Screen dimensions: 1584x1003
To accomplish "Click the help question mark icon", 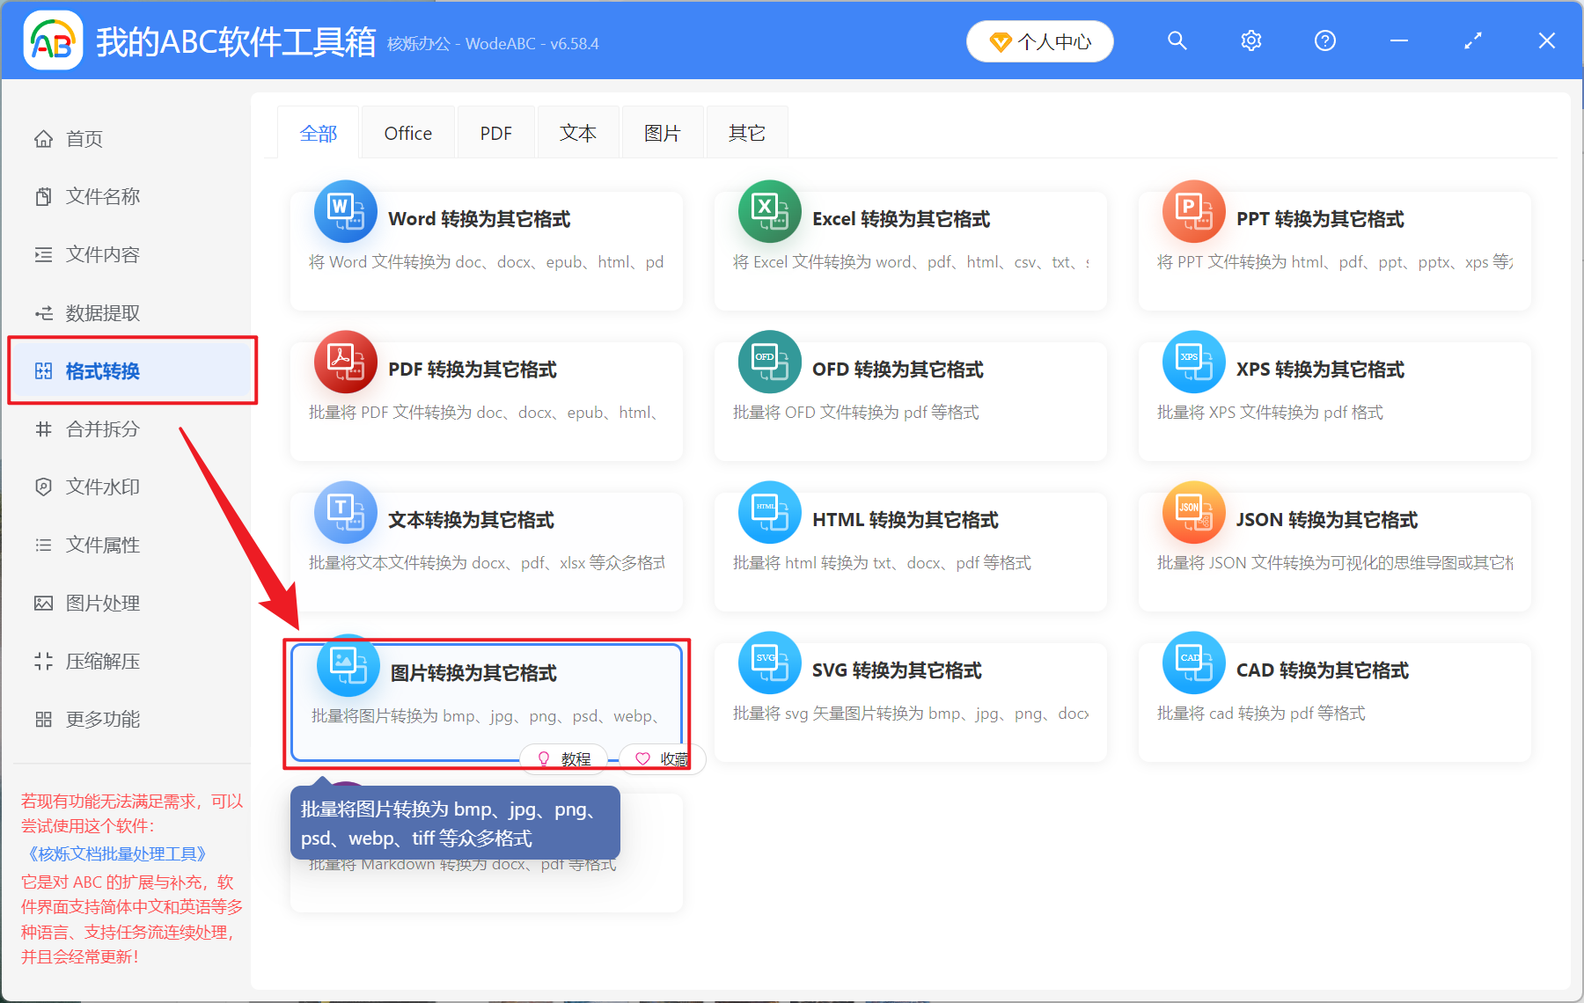I will [x=1324, y=40].
